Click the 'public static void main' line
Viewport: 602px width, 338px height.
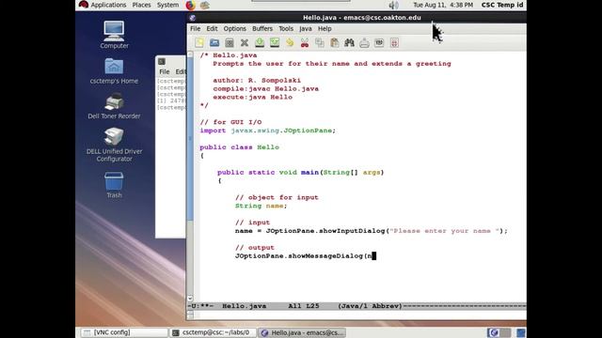click(301, 172)
